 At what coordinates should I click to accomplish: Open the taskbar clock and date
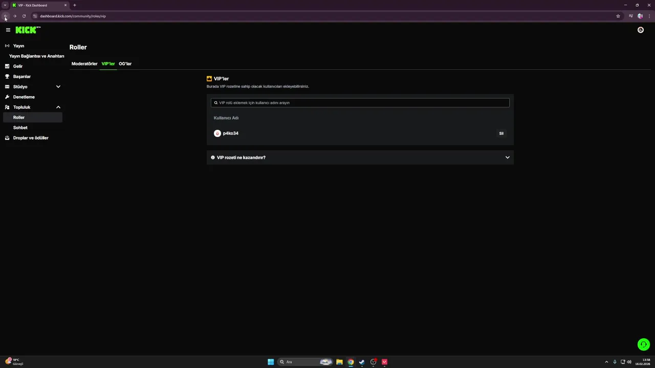tap(643, 362)
